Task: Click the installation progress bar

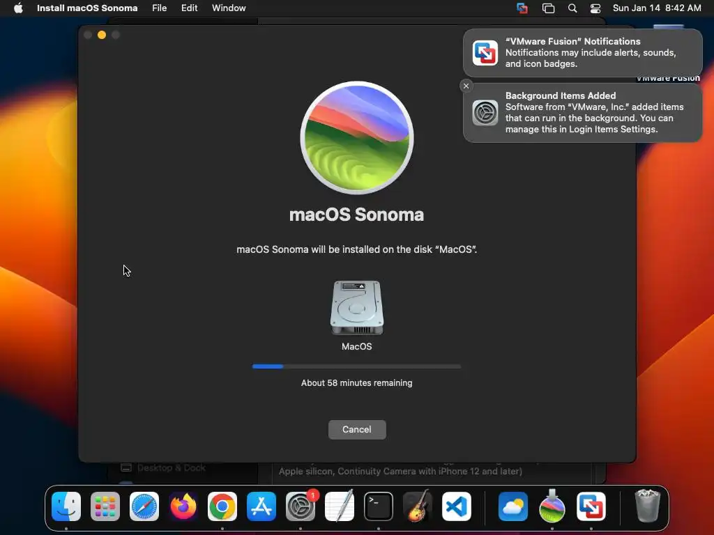Action: [356, 366]
